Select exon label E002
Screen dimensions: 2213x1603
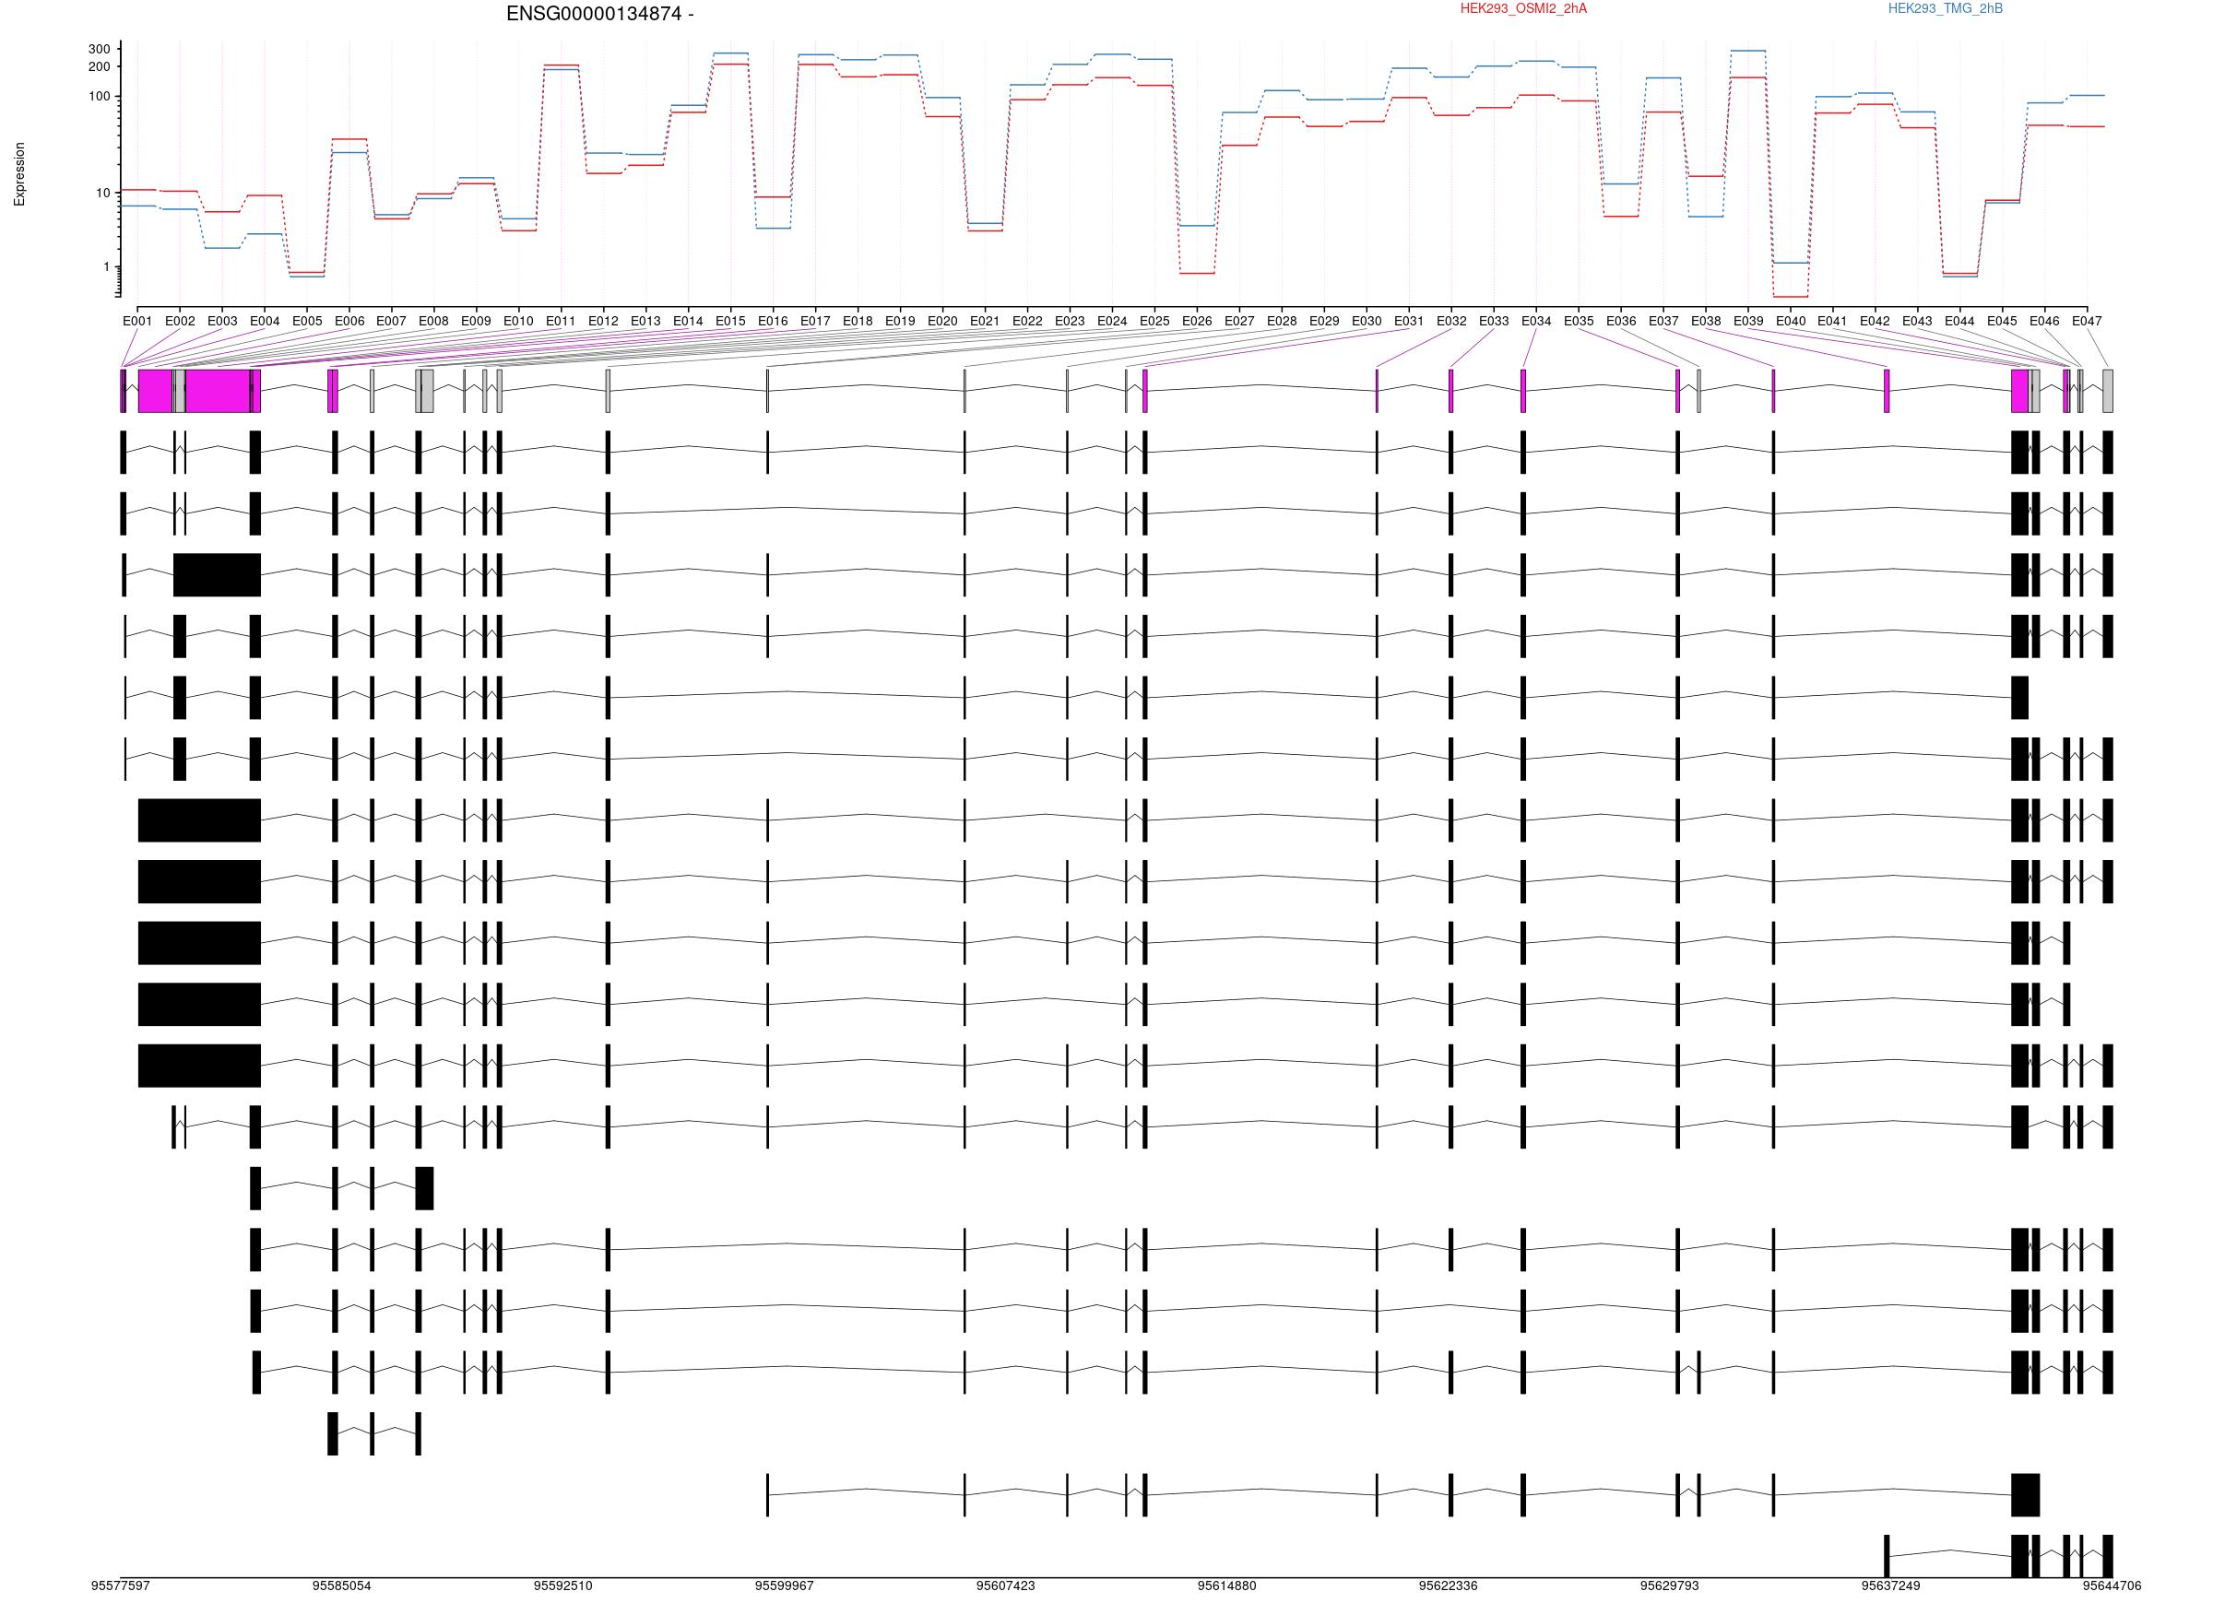click(180, 321)
